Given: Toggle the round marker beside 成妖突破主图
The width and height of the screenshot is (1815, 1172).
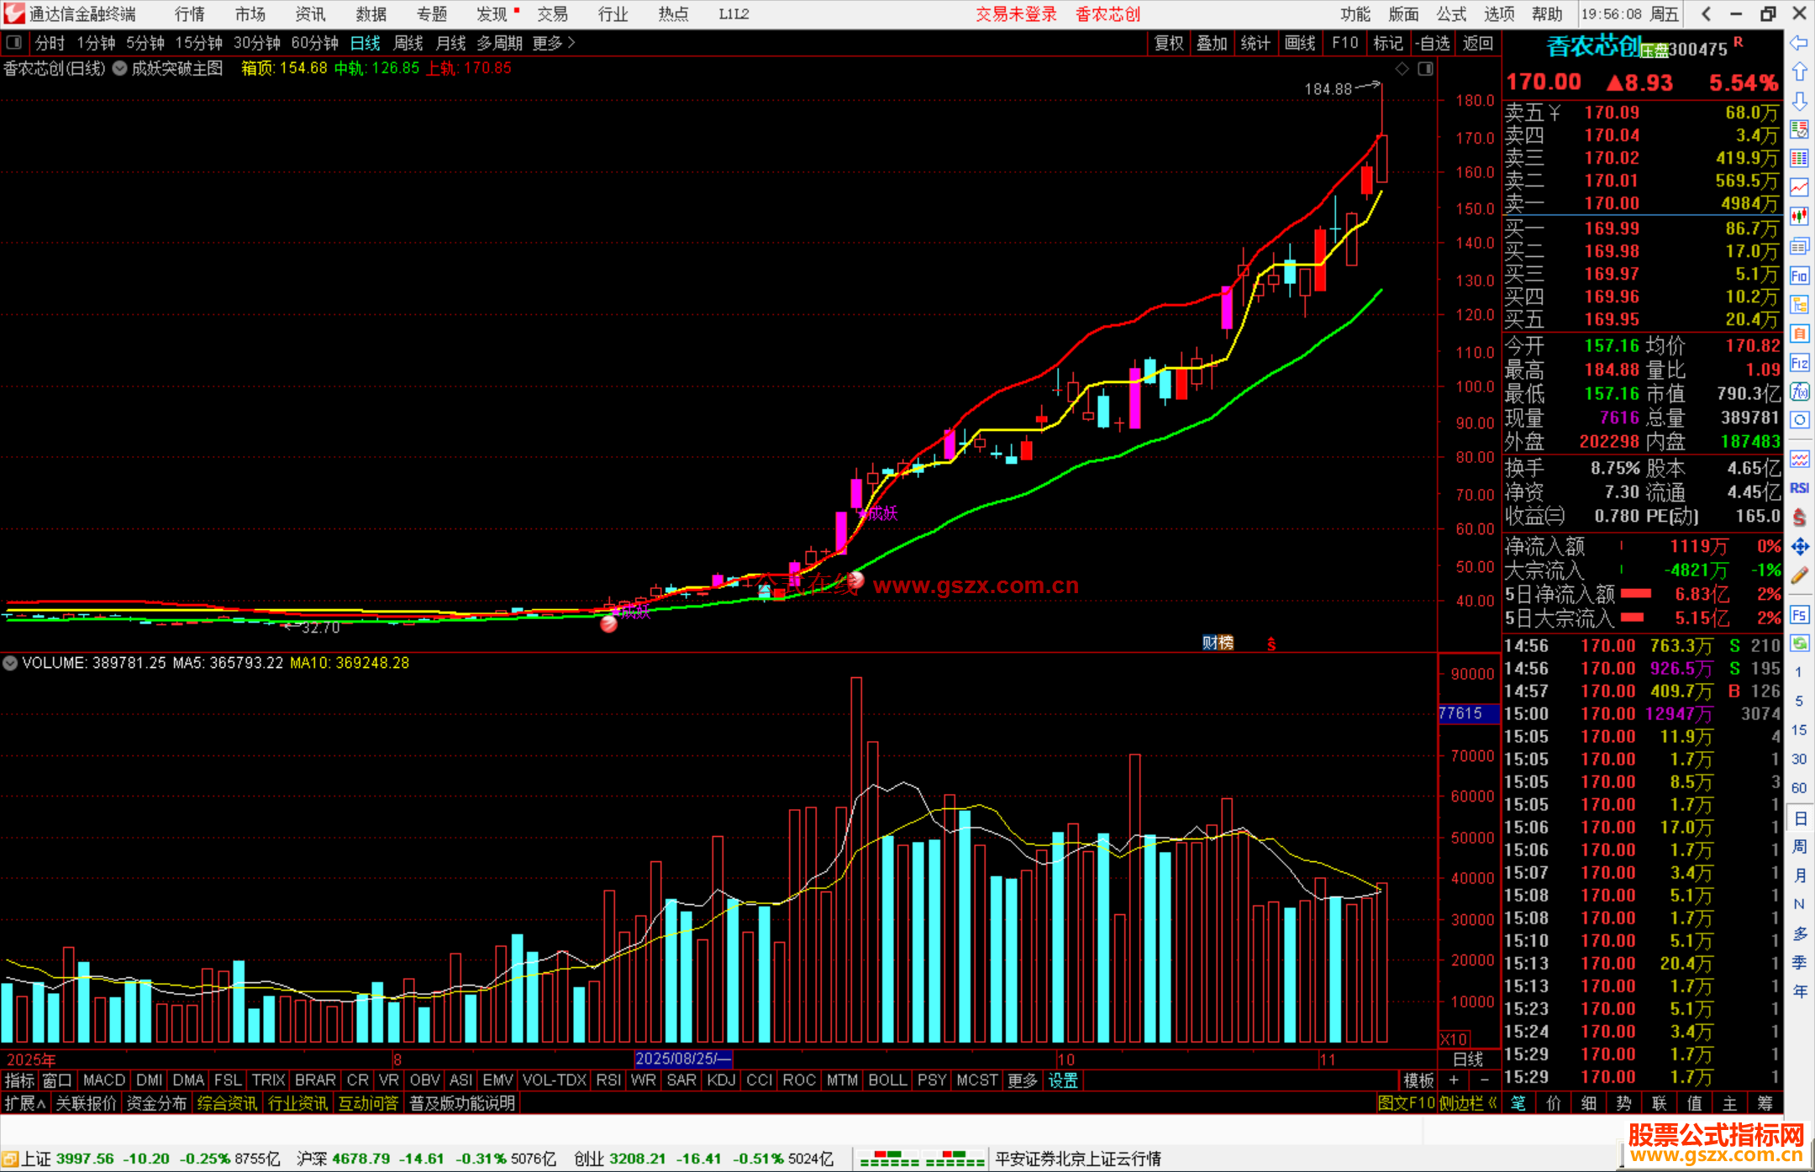Looking at the screenshot, I should (120, 69).
